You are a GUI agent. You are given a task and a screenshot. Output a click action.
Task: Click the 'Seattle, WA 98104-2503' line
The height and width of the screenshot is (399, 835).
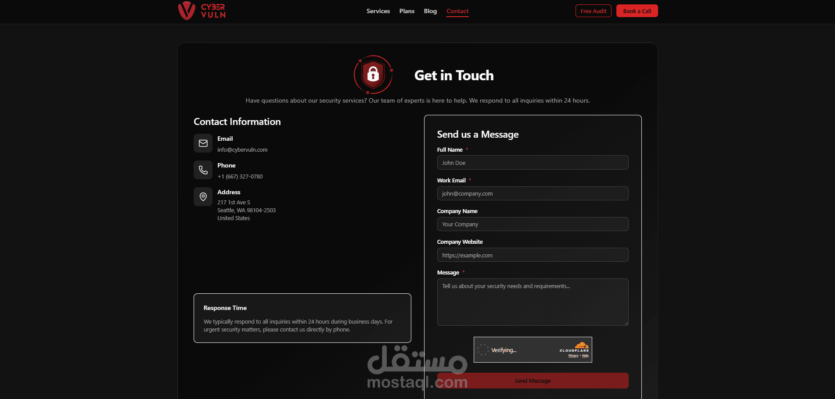pos(246,210)
